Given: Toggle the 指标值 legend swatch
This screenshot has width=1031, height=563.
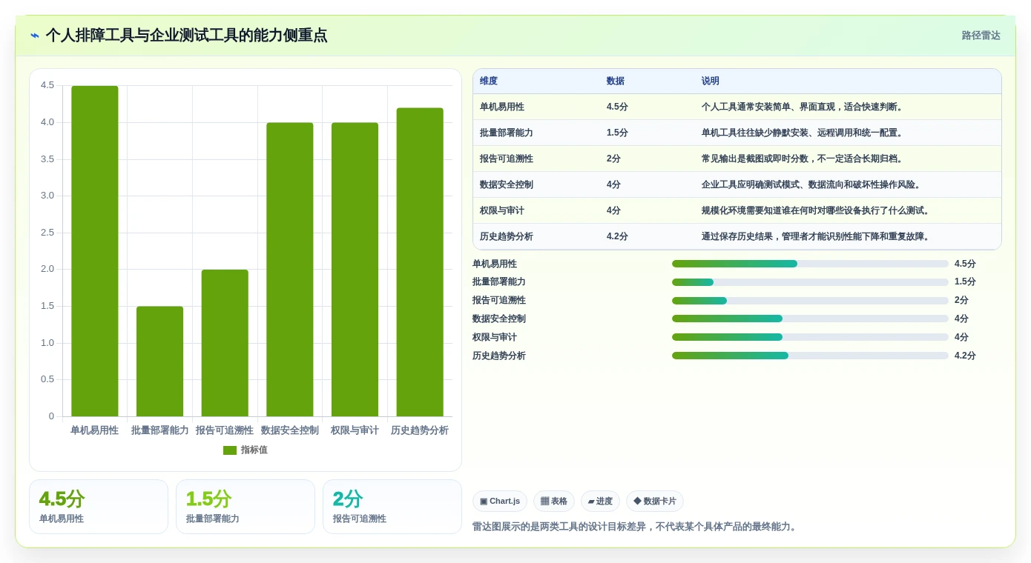Looking at the screenshot, I should point(230,450).
